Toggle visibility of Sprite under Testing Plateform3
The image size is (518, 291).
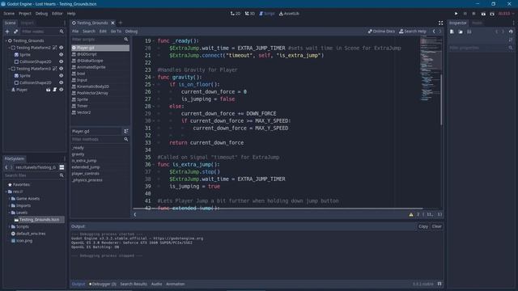pyautogui.click(x=62, y=75)
